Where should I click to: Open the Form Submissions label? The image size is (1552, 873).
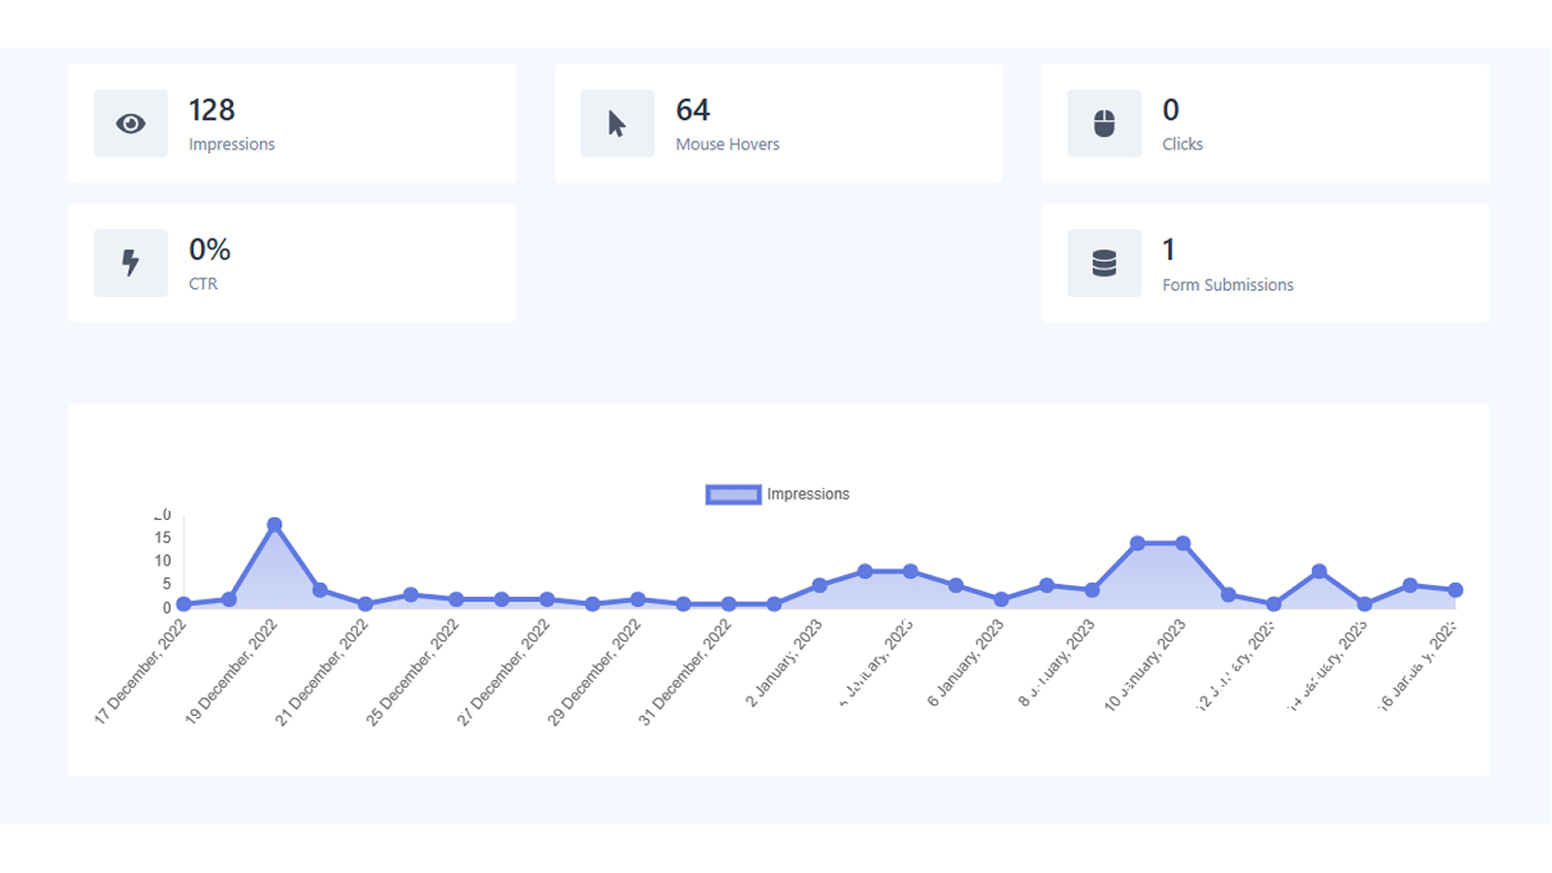(1227, 285)
